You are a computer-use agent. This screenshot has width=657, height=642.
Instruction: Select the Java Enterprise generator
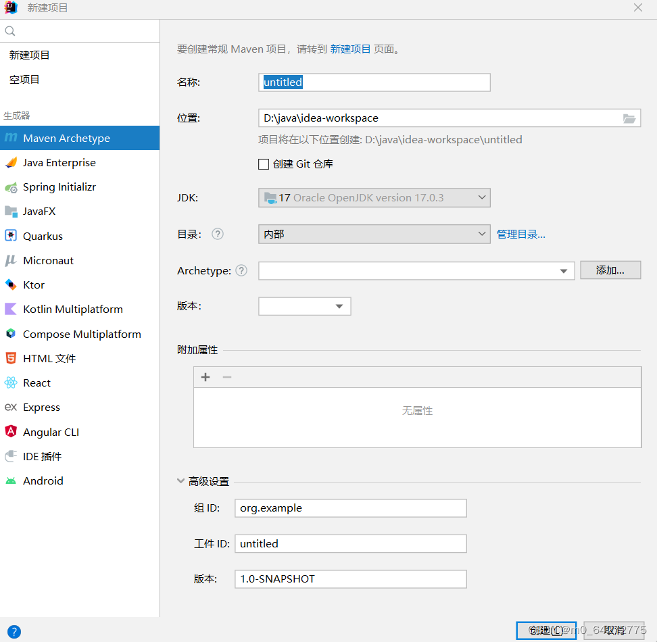80,162
